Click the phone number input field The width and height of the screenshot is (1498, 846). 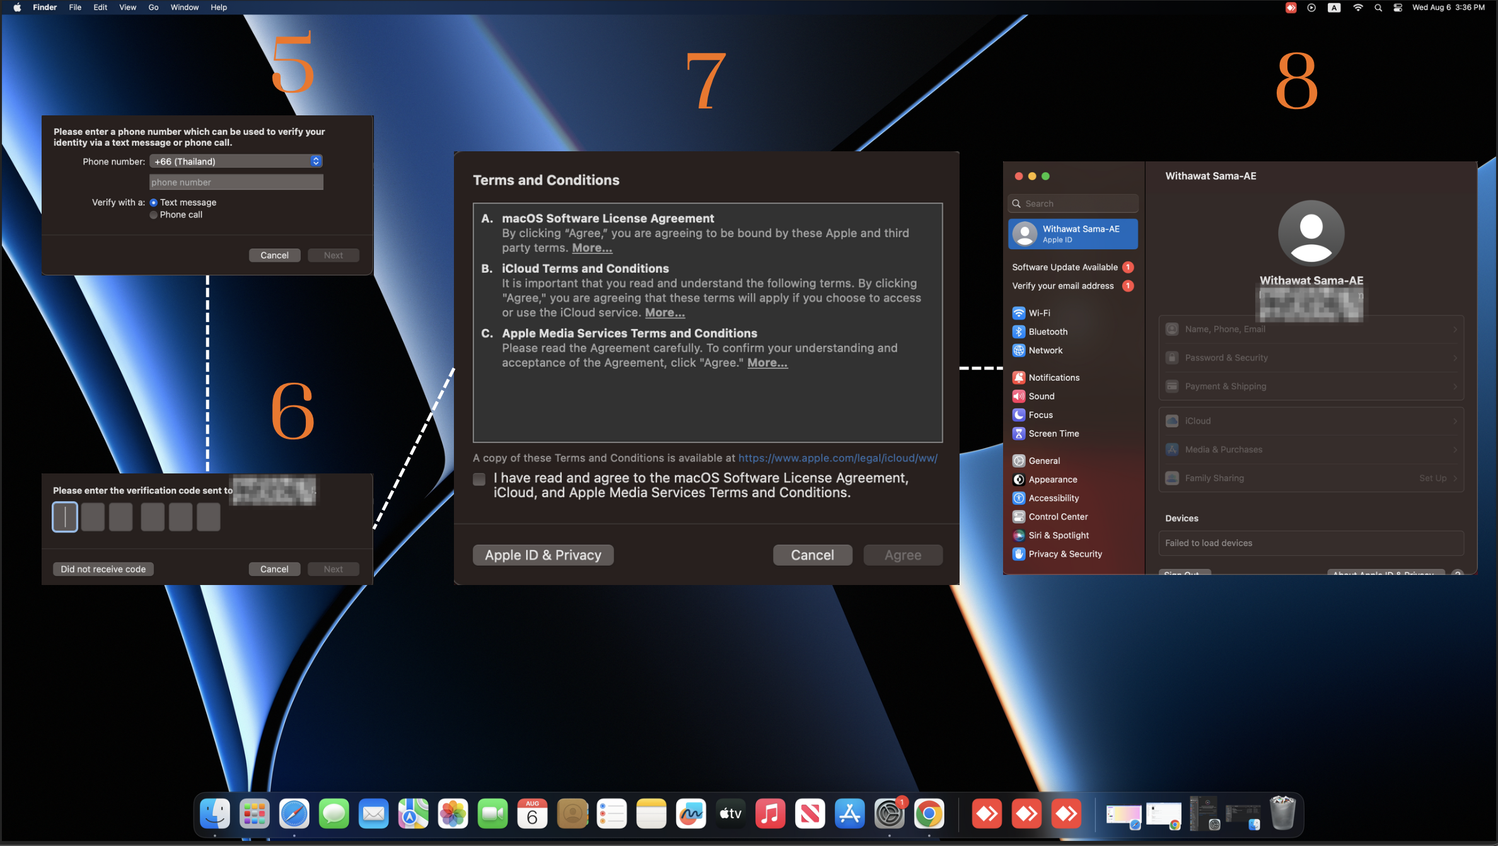coord(236,182)
